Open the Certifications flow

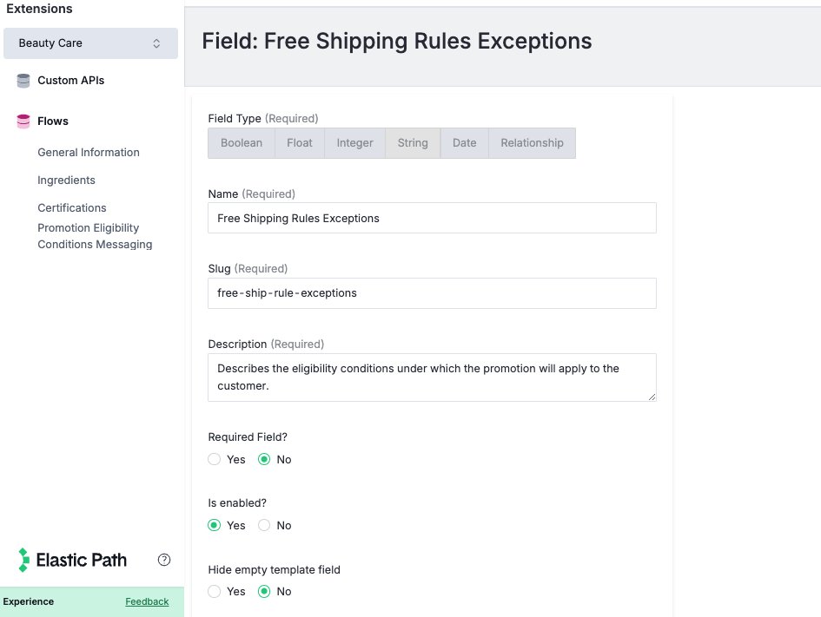pyautogui.click(x=71, y=207)
